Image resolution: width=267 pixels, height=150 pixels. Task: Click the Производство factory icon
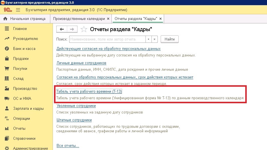point(7,88)
